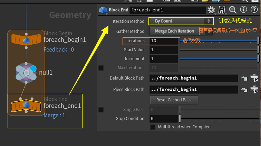261x146 pixels.
Task: Jump to Default Block Path operator arrow
Action: coord(244,79)
